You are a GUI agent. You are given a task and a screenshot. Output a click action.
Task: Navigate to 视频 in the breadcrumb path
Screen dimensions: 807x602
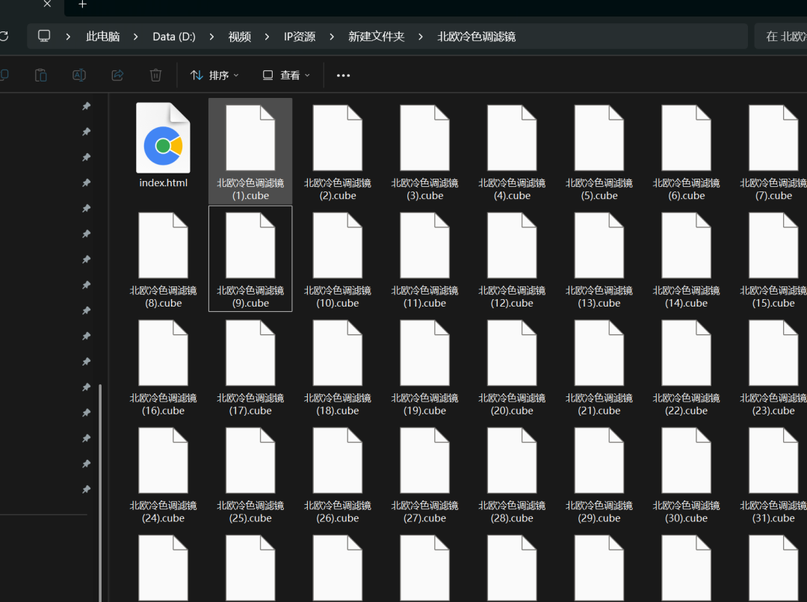click(240, 37)
